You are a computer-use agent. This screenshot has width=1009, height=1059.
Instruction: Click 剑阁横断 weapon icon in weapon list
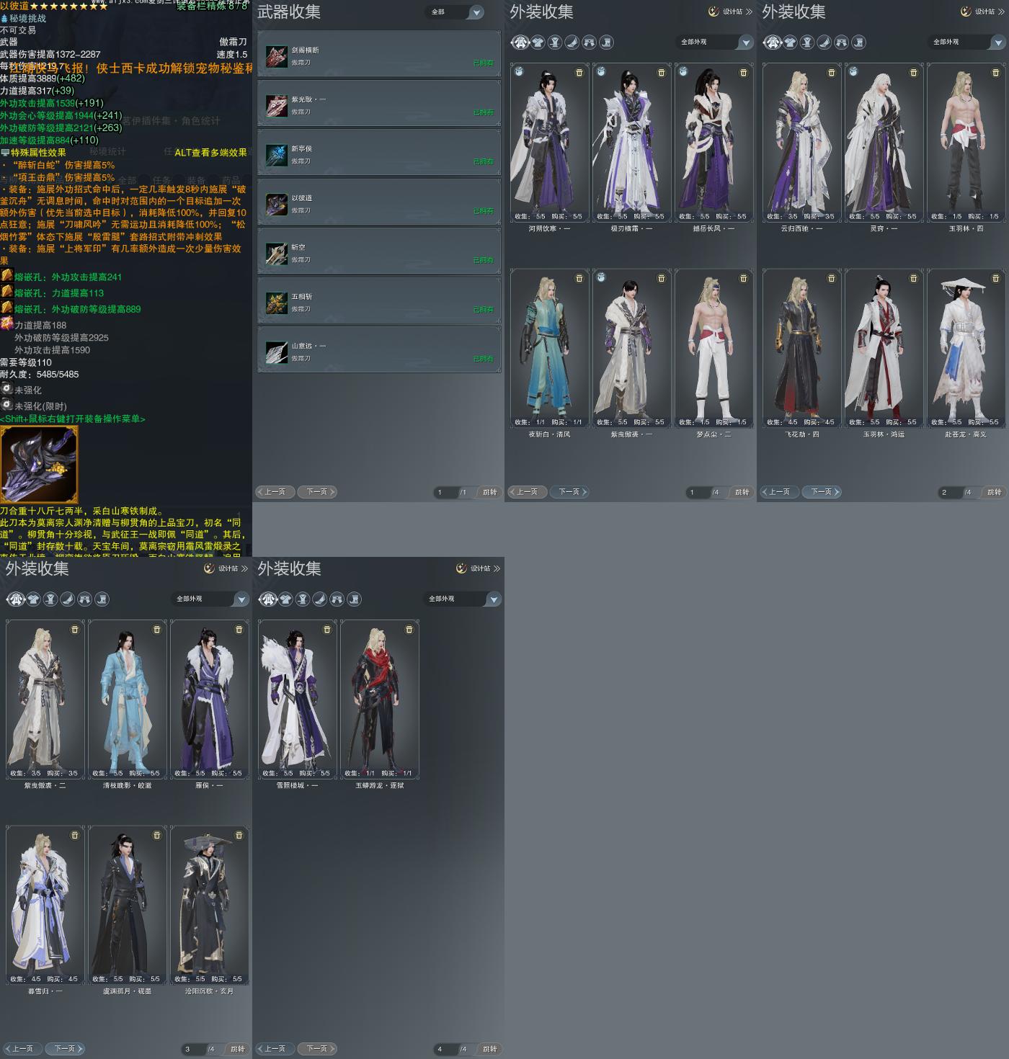pyautogui.click(x=276, y=56)
